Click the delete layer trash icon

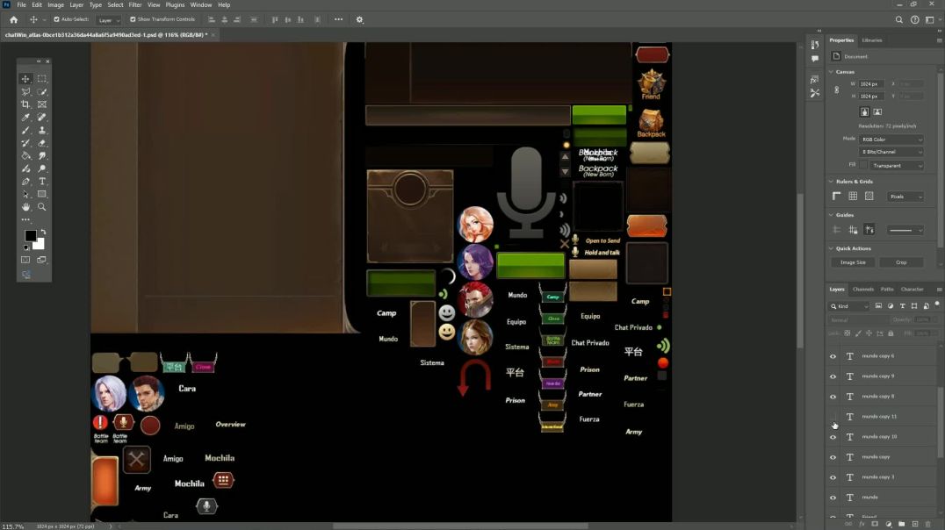(x=927, y=524)
